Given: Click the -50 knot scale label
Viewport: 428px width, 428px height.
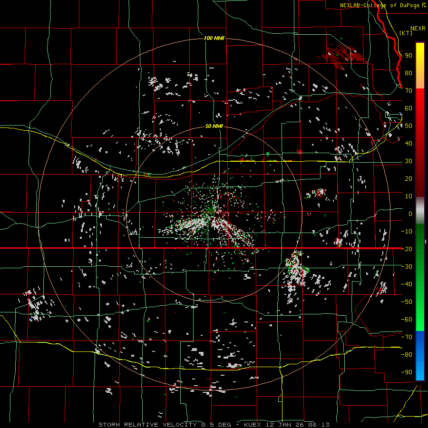Looking at the screenshot, I should pos(407,302).
